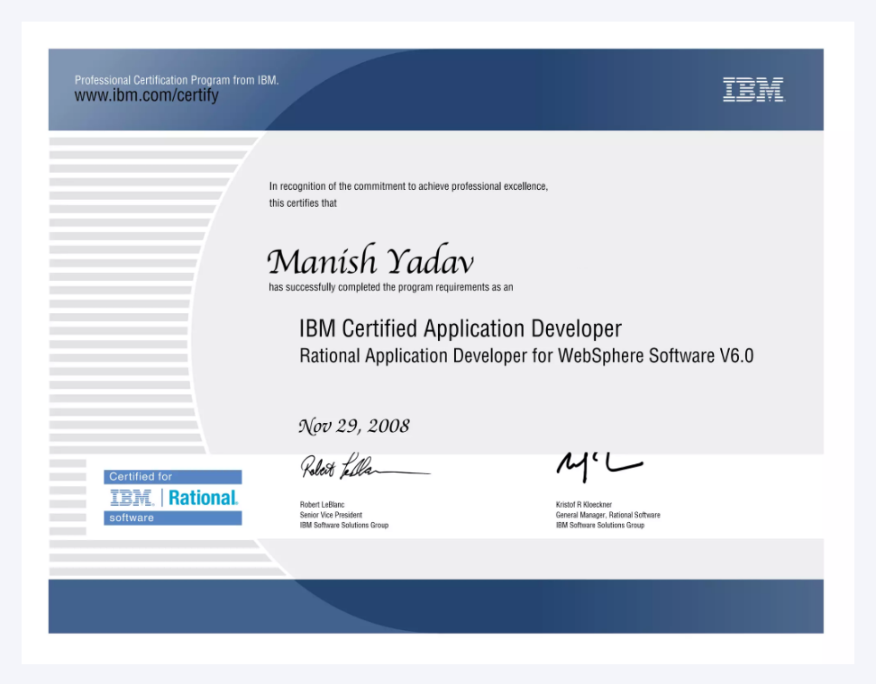
Task: Click 'IBM Software Solutions Group' under Robert LeBlanc
Action: [344, 525]
